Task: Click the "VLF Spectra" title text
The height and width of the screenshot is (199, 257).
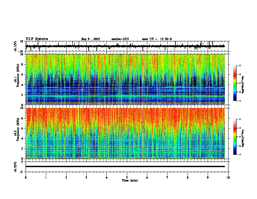Action: (37, 39)
